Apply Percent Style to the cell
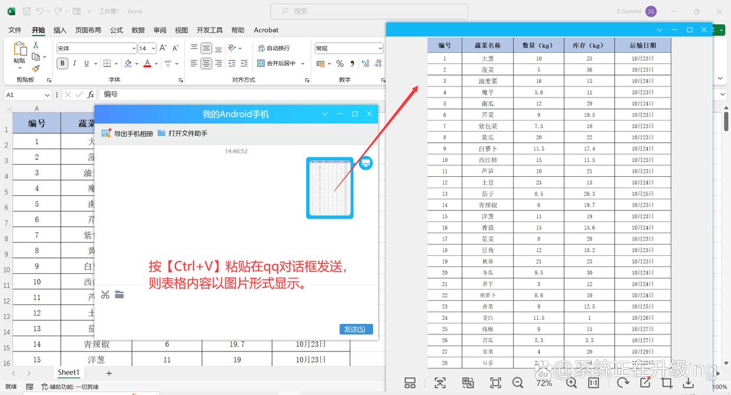This screenshot has width=731, height=395. pyautogui.click(x=340, y=63)
